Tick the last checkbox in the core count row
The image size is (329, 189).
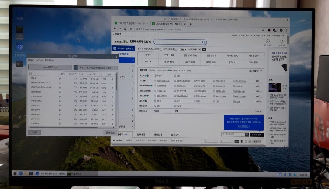click(234, 101)
